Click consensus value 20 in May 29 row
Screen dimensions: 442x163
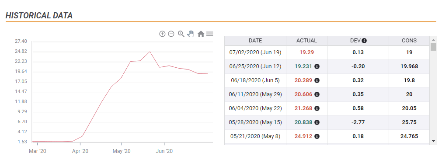(x=409, y=94)
